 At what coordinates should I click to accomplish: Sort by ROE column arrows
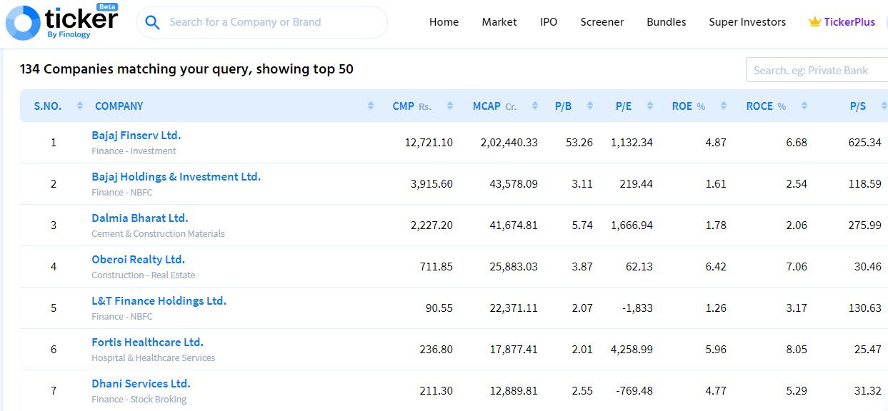724,106
